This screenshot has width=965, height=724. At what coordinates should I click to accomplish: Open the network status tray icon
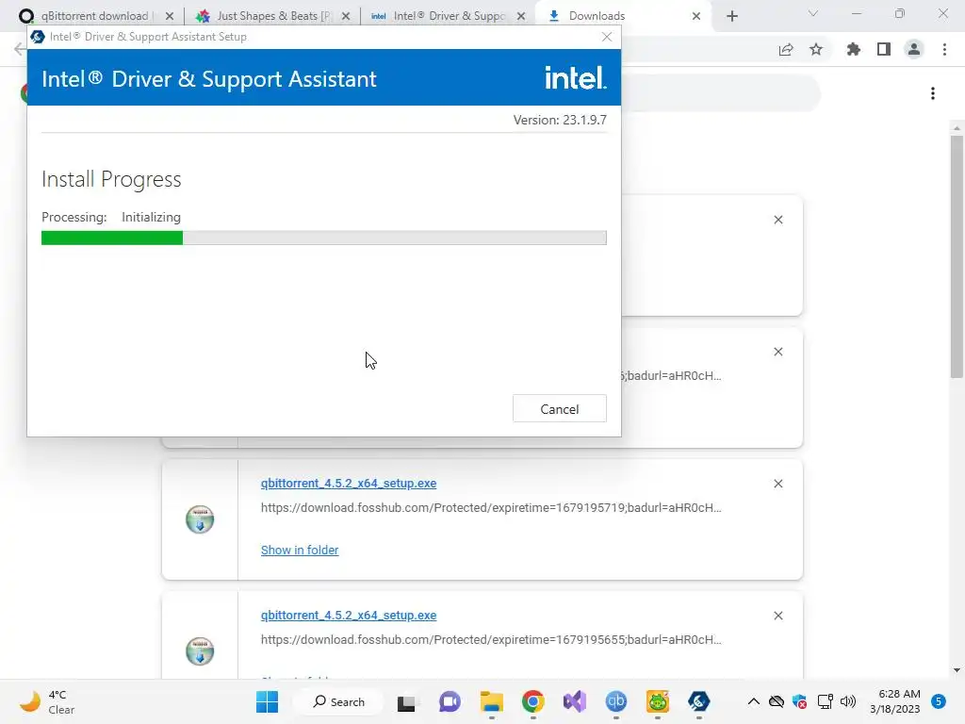825,701
